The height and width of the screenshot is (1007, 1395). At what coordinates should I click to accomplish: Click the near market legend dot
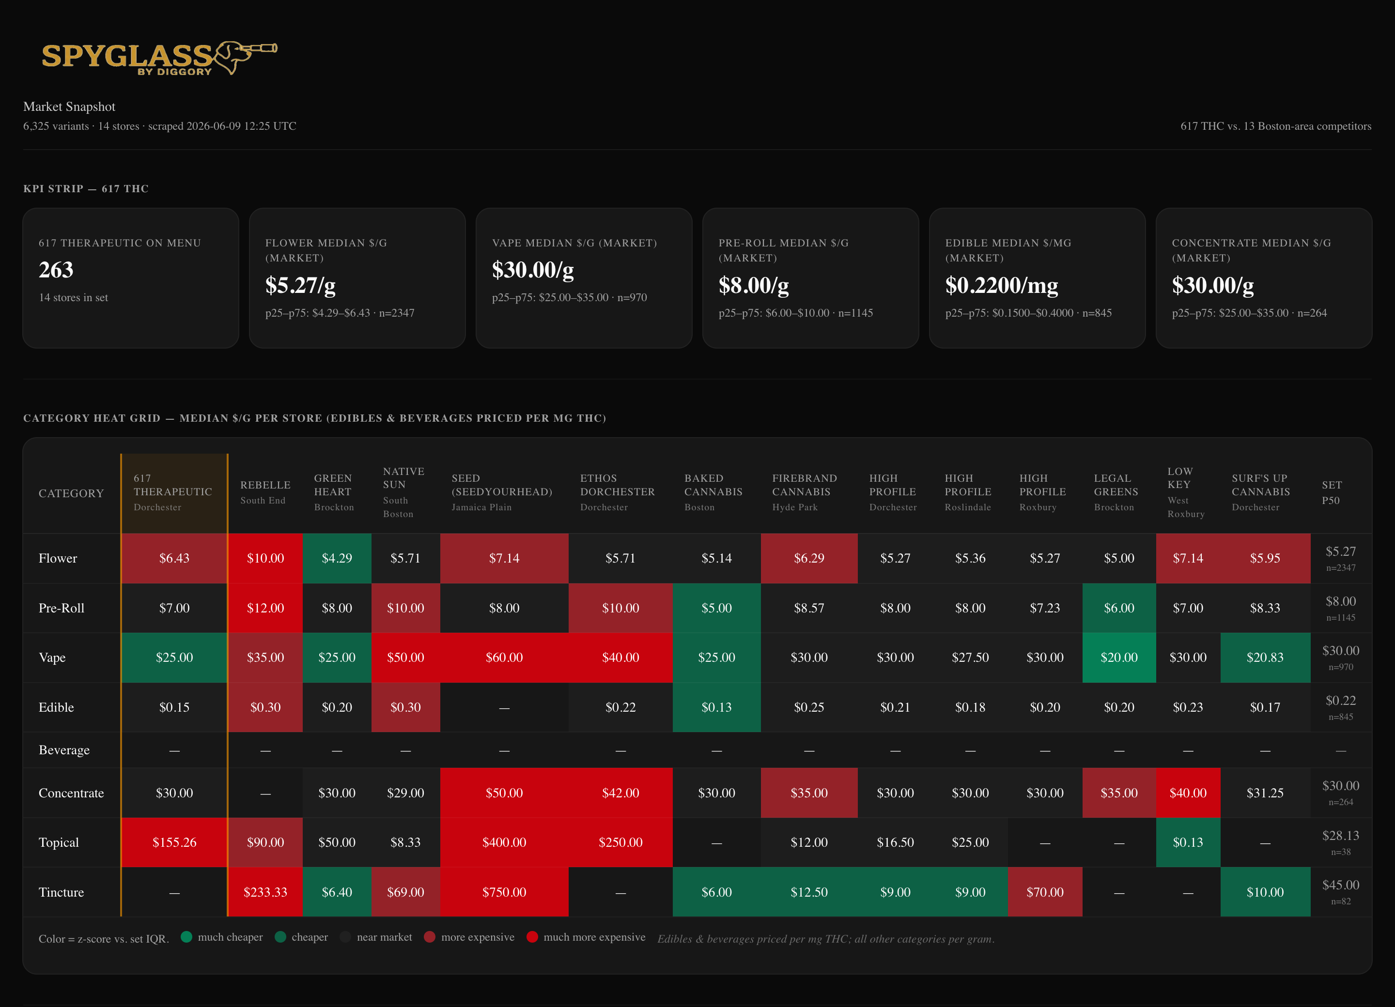coord(346,937)
